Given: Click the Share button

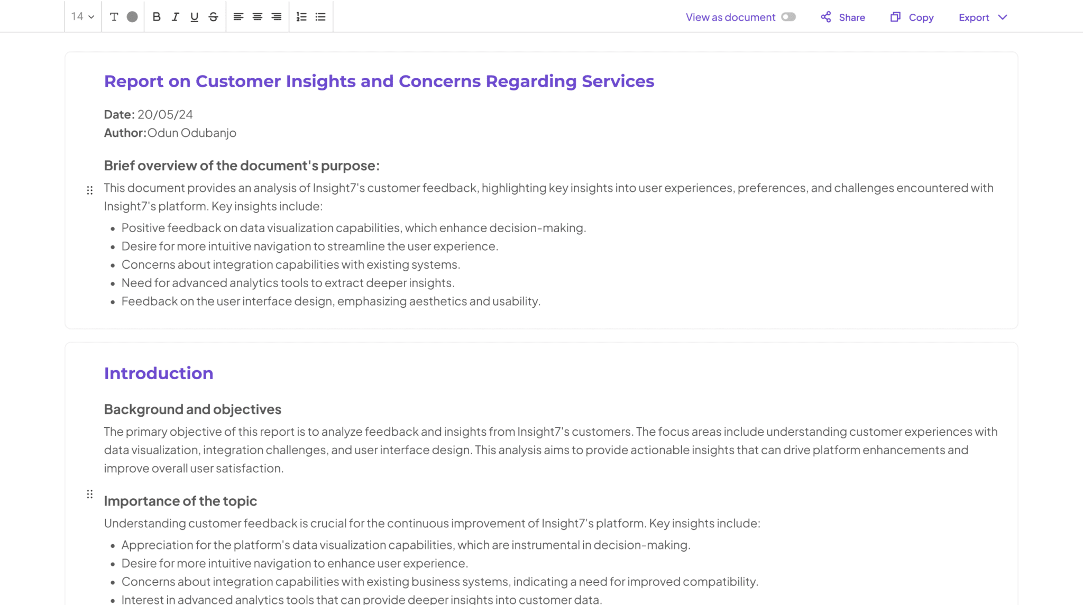Looking at the screenshot, I should tap(851, 17).
